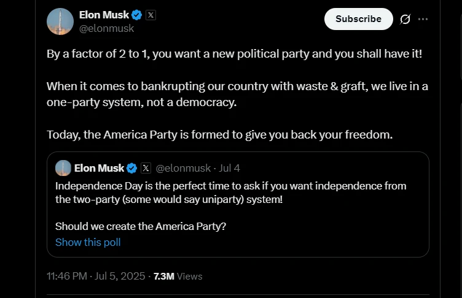This screenshot has width=462, height=298.
Task: Click the @elonmusk handle in the quoted post
Action: (x=183, y=168)
